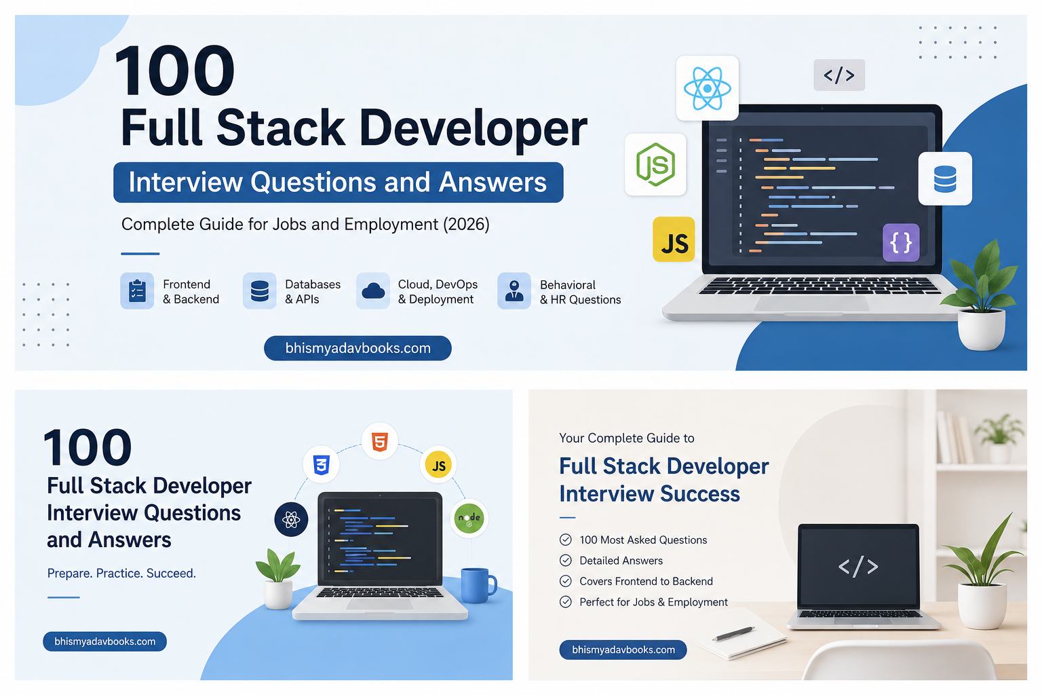
Task: Click 'Interview Success' heading line
Action: tap(649, 493)
